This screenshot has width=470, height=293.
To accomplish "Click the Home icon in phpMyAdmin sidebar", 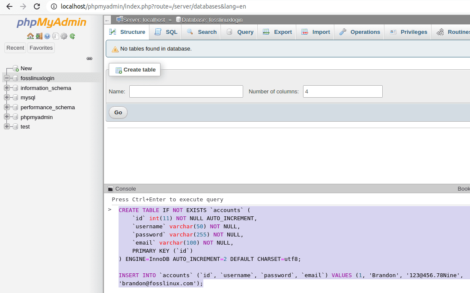I will (x=30, y=36).
